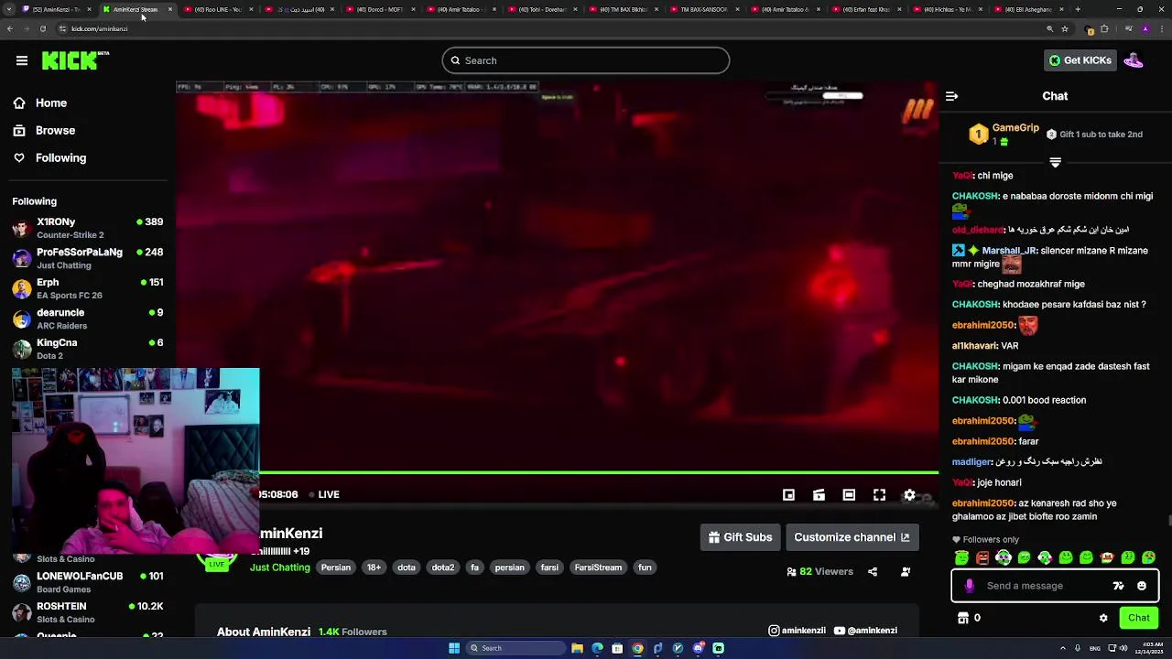This screenshot has width=1172, height=659.
Task: Click the Get KICKs button
Action: click(1080, 60)
